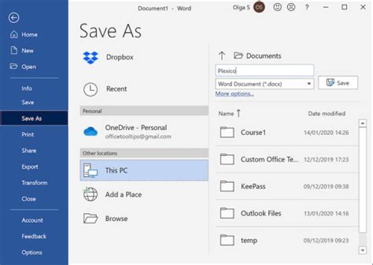Select This PC location label
Image resolution: width=373 pixels, height=265 pixels.
tap(117, 170)
